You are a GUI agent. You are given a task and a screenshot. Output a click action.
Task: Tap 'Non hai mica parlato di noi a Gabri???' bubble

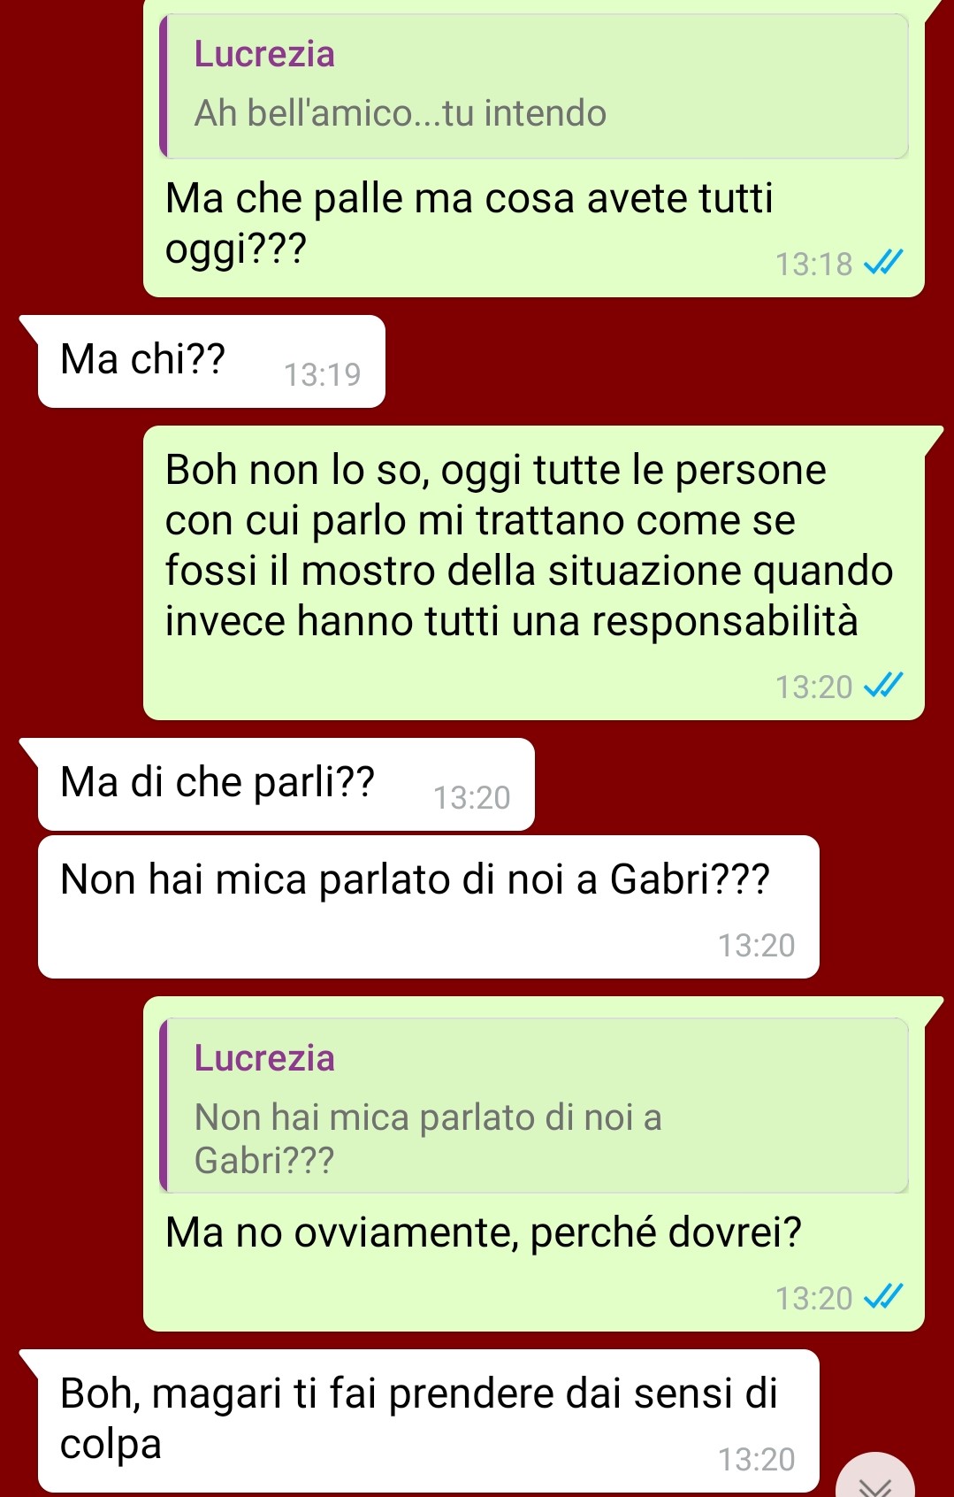[x=429, y=907]
